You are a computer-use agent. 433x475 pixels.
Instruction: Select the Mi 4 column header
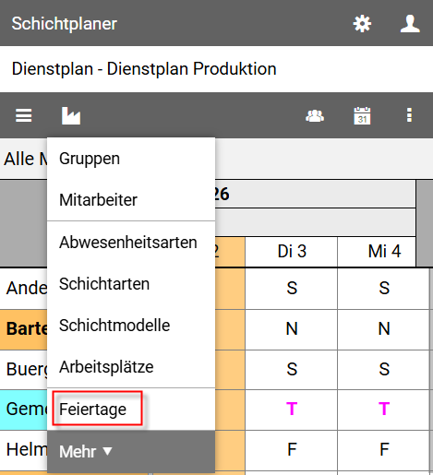pos(377,252)
